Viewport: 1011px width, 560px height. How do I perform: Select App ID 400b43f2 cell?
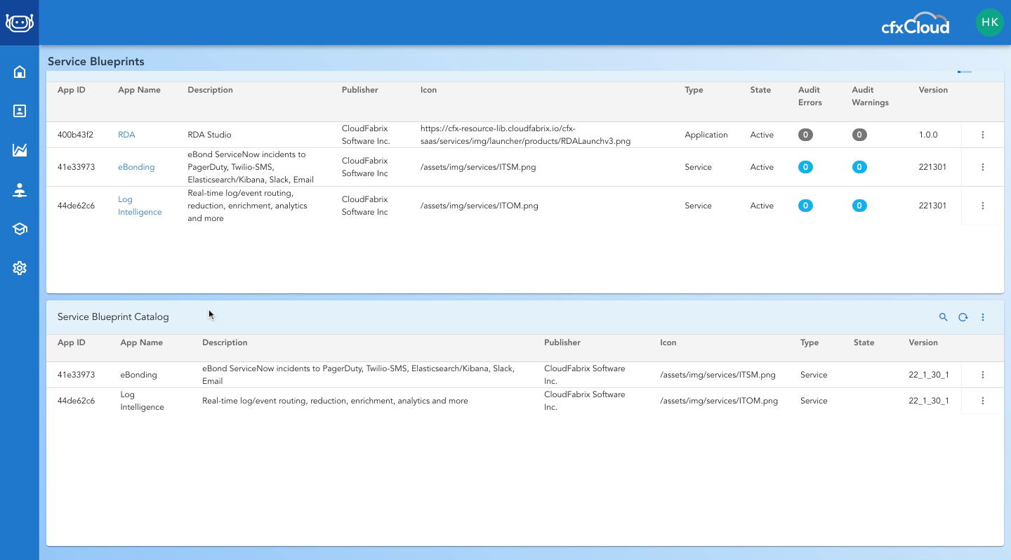75,135
